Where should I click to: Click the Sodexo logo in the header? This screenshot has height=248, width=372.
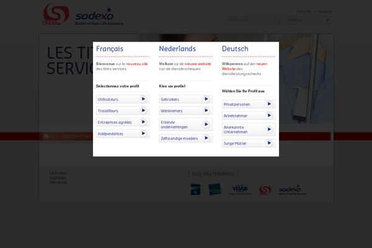click(x=99, y=17)
